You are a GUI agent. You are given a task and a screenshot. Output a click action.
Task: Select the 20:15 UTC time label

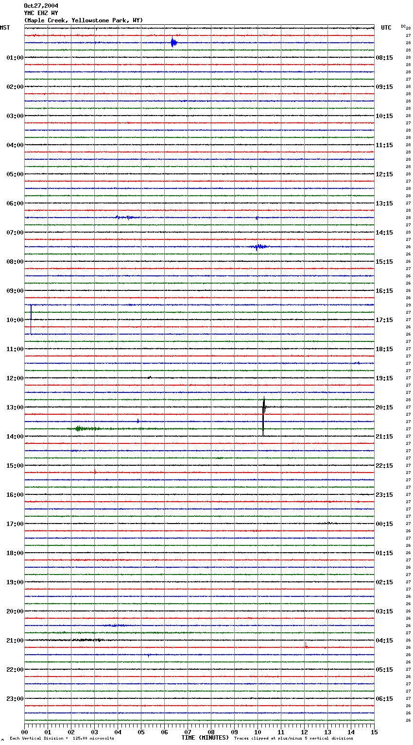tap(384, 407)
